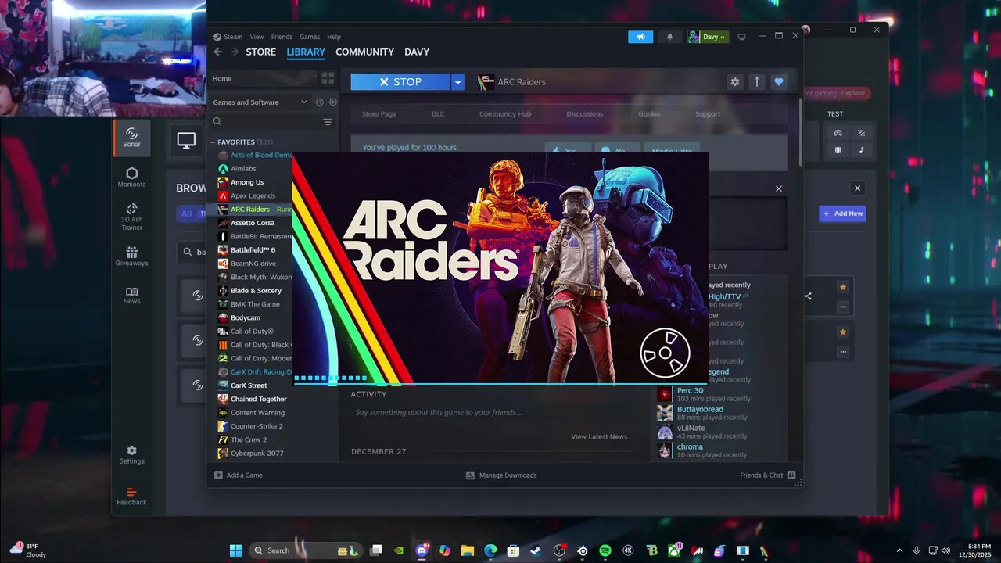
Task: Go back with Steam back arrow
Action: click(218, 52)
